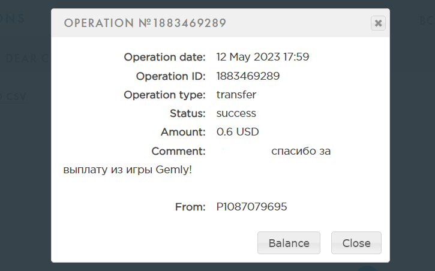Click the dimmed 'DEAR C' text behind dialog
The width and height of the screenshot is (435, 271).
click(28, 58)
